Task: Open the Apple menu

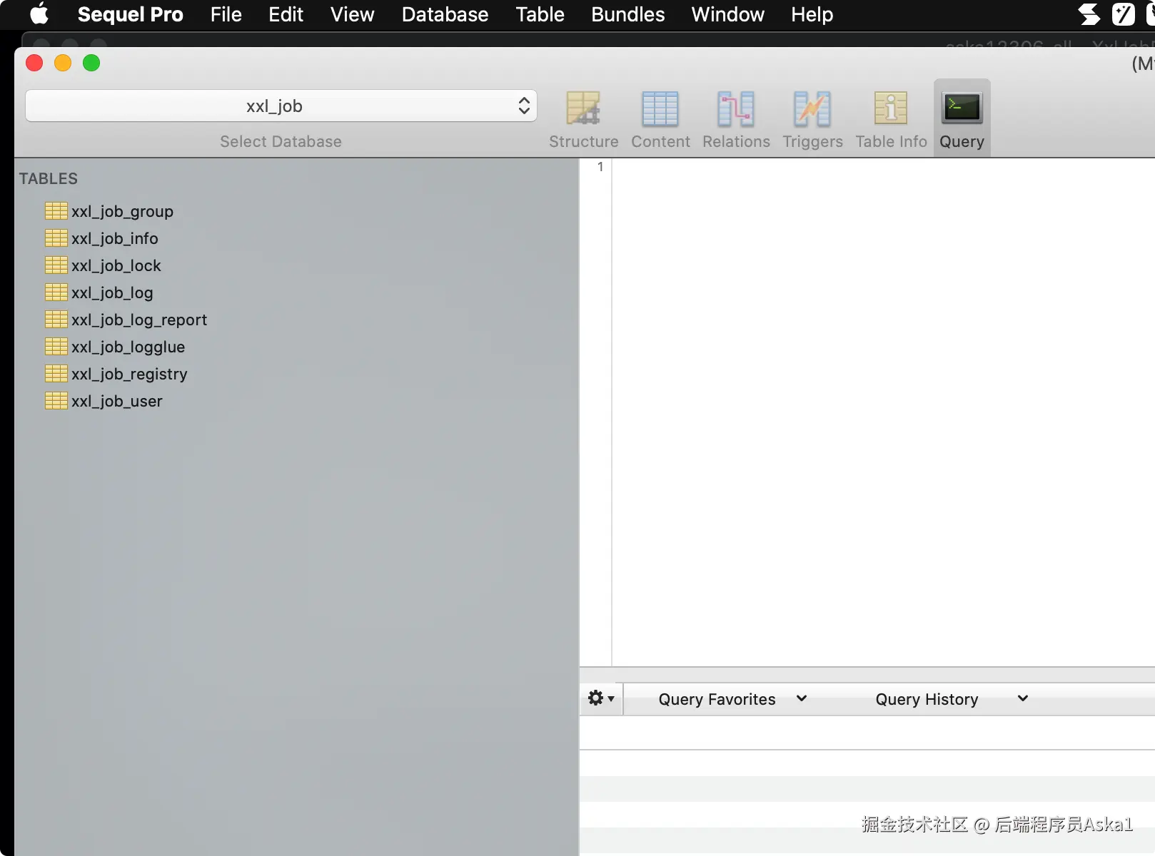Action: pos(39,14)
